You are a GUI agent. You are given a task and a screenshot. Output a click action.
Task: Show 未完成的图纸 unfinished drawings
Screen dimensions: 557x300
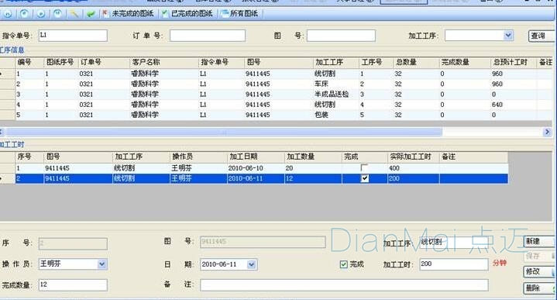(128, 14)
